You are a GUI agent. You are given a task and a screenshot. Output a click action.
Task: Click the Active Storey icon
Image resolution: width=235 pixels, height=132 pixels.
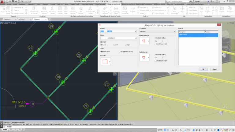coord(8,10)
